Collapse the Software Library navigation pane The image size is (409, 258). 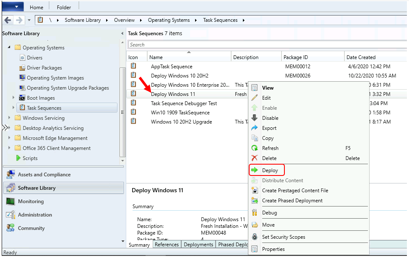pos(122,34)
